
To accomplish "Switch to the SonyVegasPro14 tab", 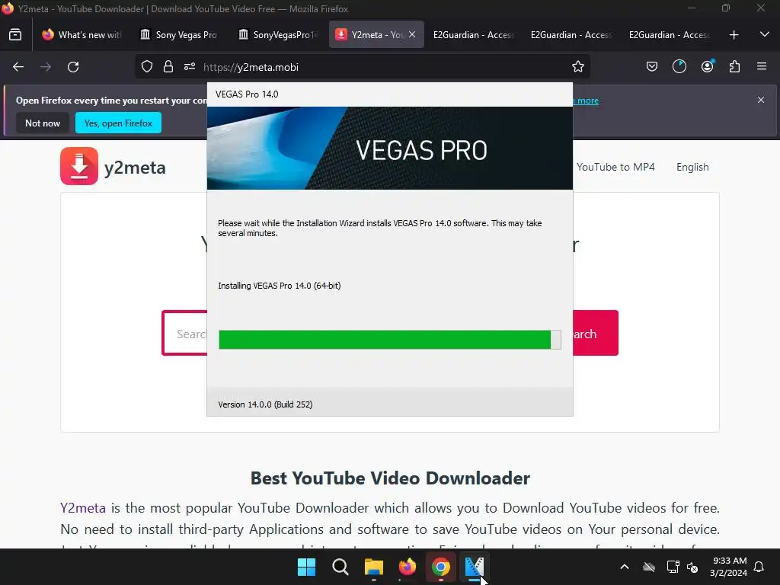I will [x=277, y=35].
